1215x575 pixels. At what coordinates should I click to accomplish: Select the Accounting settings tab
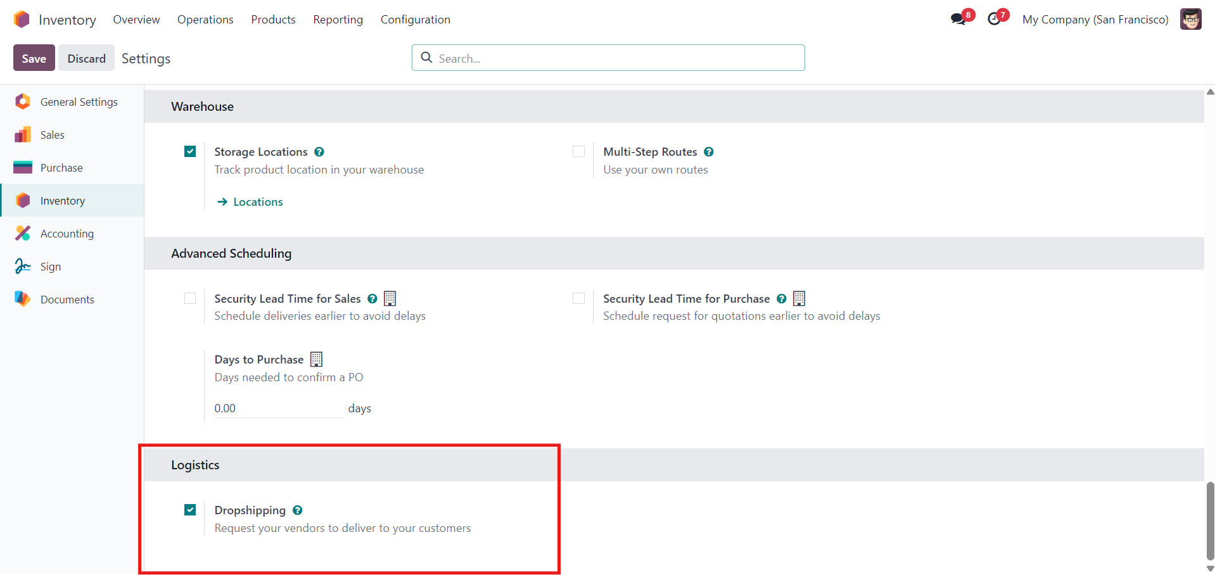point(67,234)
